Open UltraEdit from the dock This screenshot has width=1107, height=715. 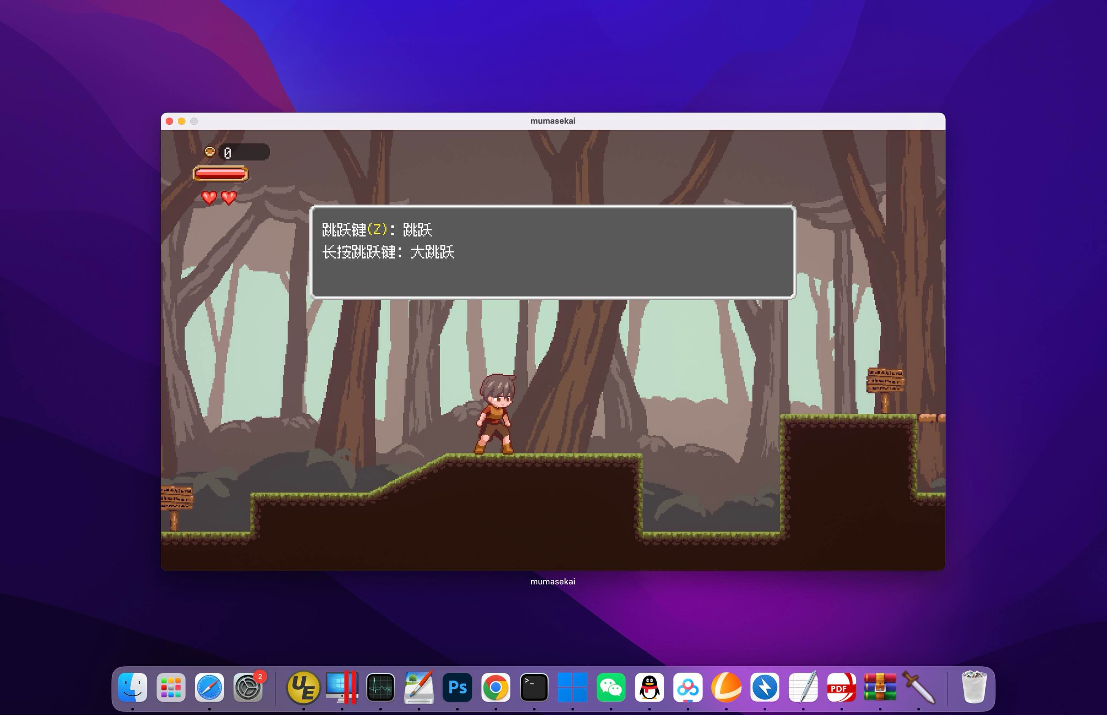[x=304, y=687]
